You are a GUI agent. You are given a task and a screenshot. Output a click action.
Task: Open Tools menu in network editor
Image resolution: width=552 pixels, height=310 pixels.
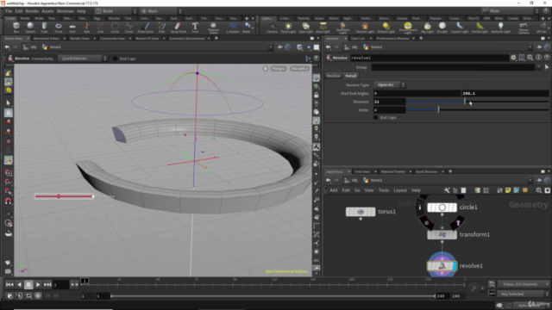(x=383, y=190)
